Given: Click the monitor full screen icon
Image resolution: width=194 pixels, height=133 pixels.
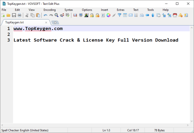Looking at the screenshot, I should 81,15.
